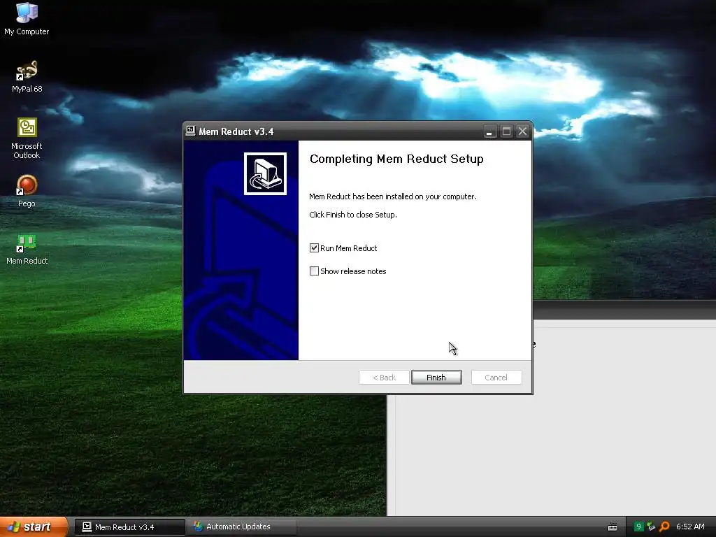Select the MyPal 68 desktop shortcut

[x=27, y=76]
